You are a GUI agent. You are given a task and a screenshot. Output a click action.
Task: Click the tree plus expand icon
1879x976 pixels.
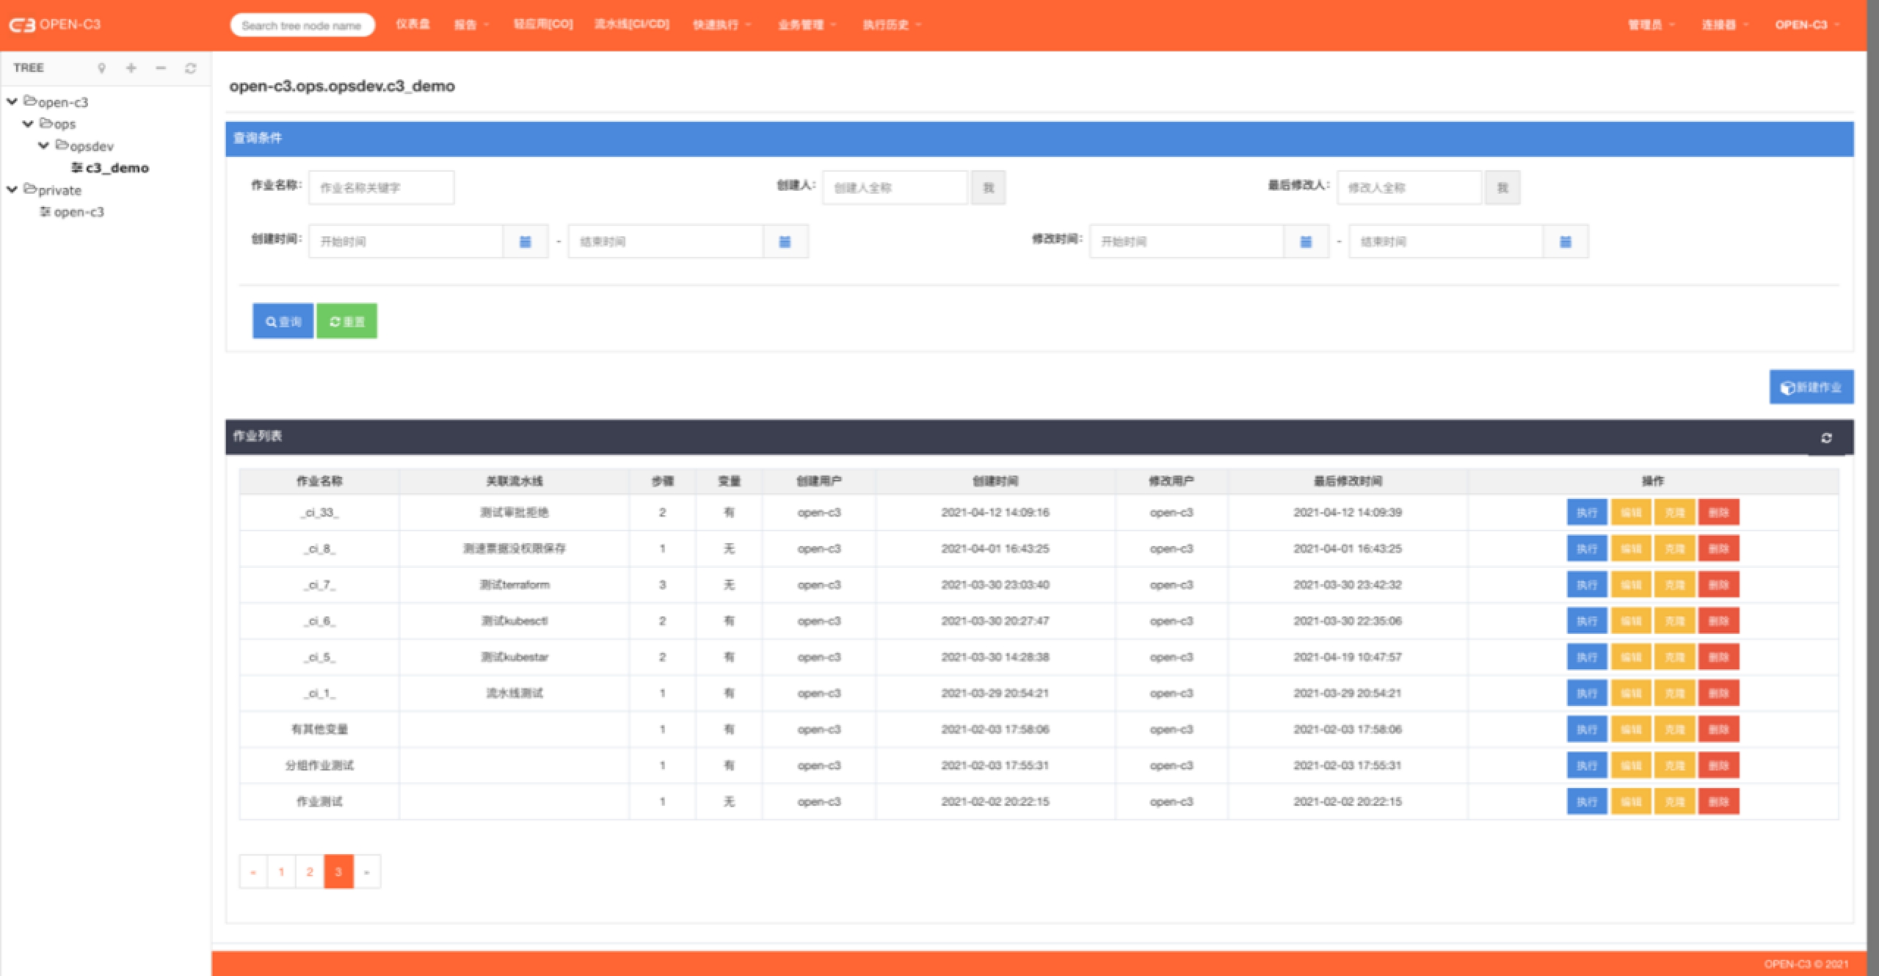pos(131,68)
